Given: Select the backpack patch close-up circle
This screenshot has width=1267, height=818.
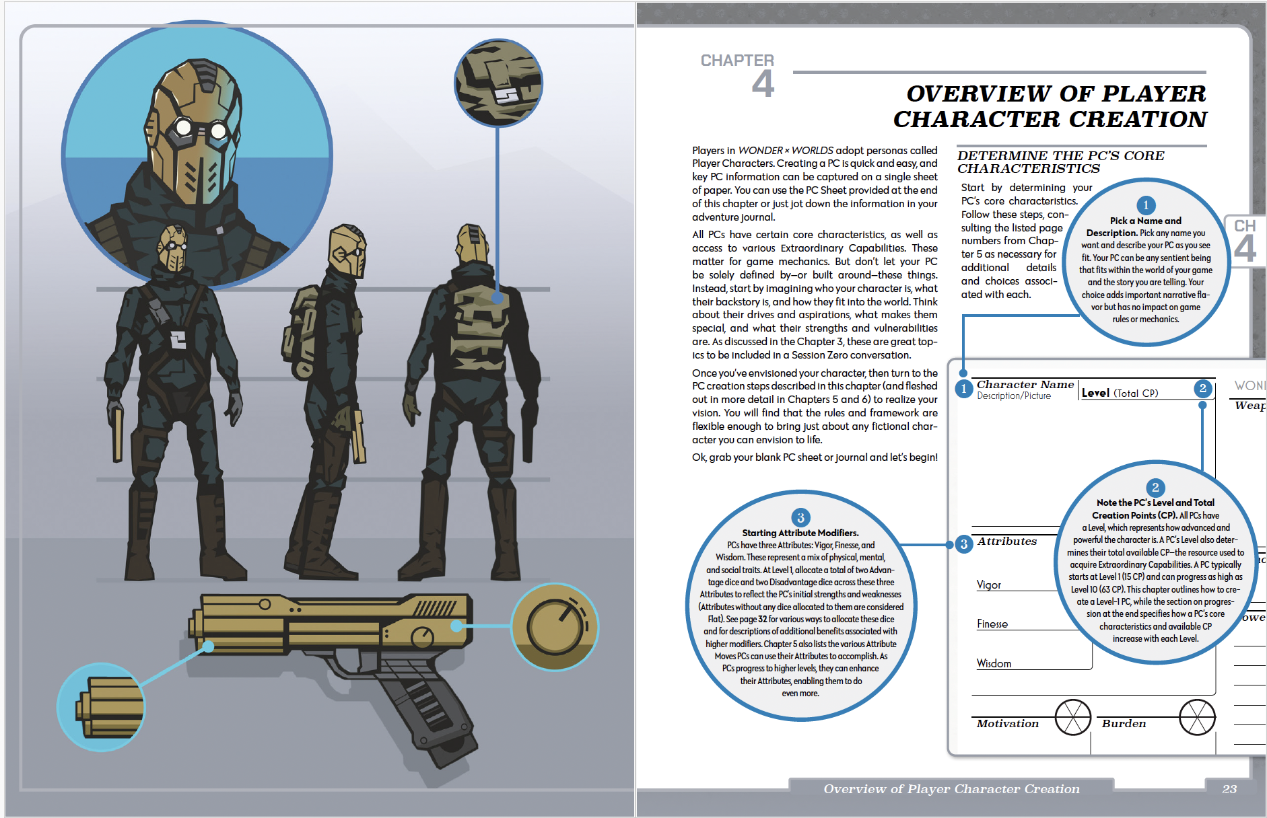Looking at the screenshot, I should [498, 83].
